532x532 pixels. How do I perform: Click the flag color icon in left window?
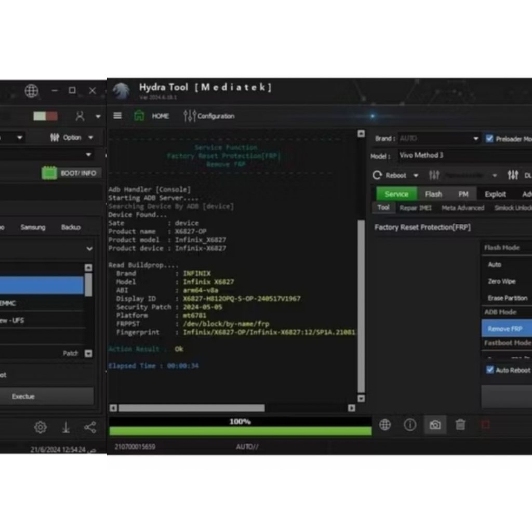(46, 116)
